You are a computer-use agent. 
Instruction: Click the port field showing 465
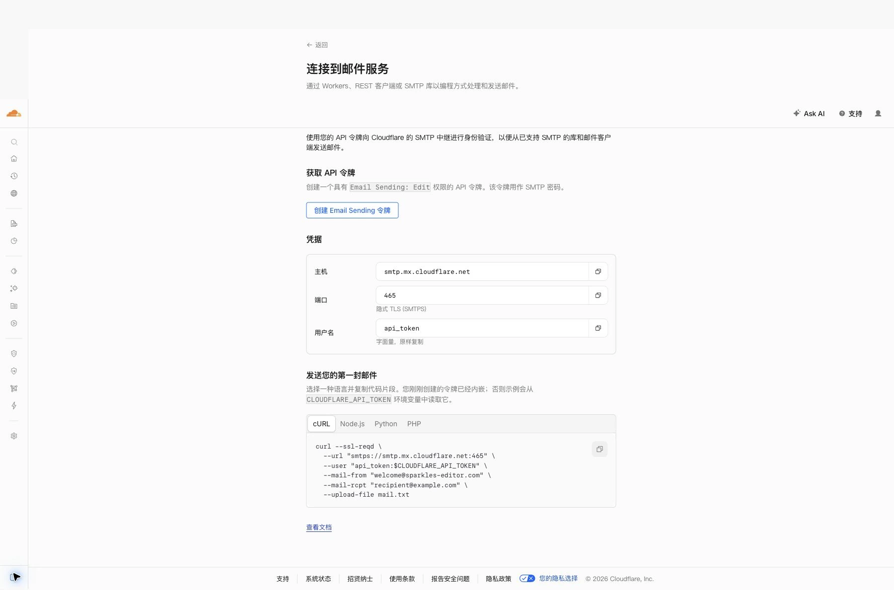coord(482,295)
